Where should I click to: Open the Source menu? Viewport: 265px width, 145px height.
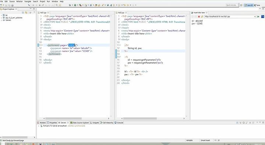(12, 1)
